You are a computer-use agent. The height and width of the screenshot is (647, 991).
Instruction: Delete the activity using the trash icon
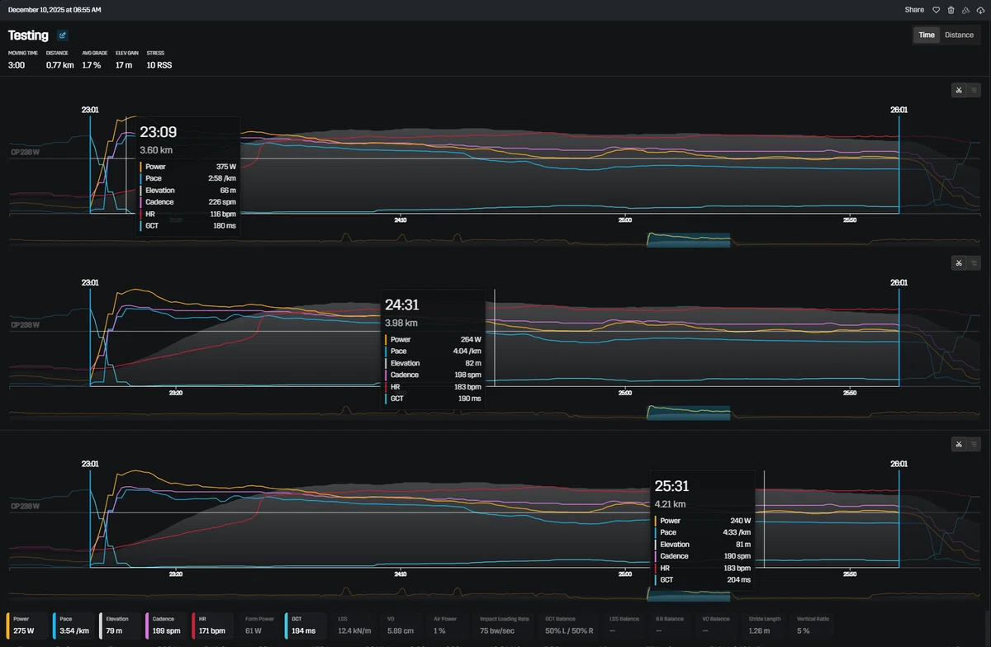tap(951, 10)
